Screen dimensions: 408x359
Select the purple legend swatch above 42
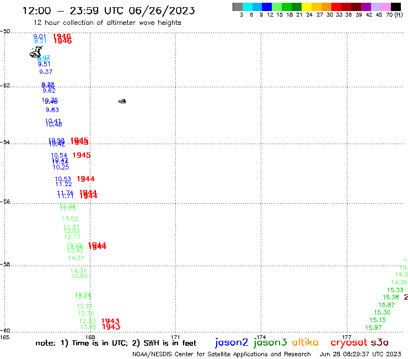click(x=366, y=7)
